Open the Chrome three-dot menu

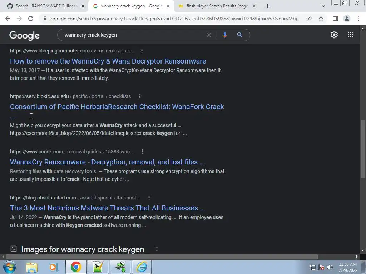[x=358, y=19]
